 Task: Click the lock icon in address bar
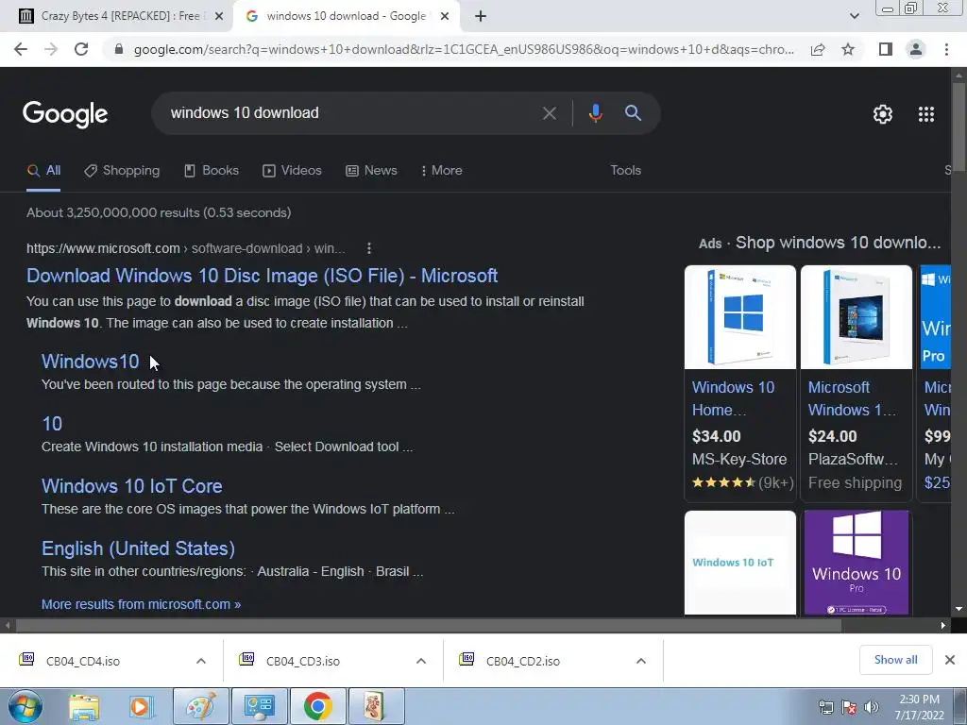pos(119,49)
